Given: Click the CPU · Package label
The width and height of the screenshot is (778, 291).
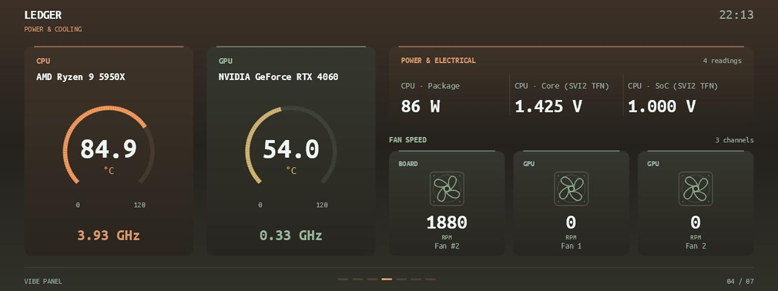Looking at the screenshot, I should tap(430, 86).
